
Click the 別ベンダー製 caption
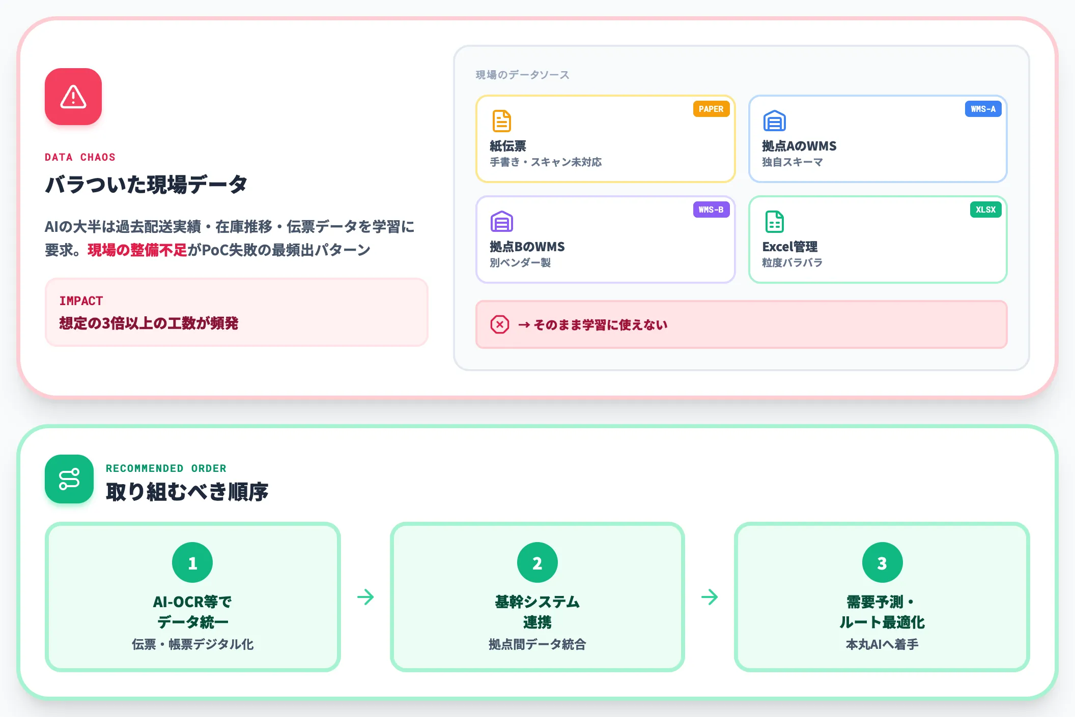pyautogui.click(x=520, y=263)
